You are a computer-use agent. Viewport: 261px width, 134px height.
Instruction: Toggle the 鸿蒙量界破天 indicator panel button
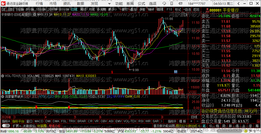3,96
